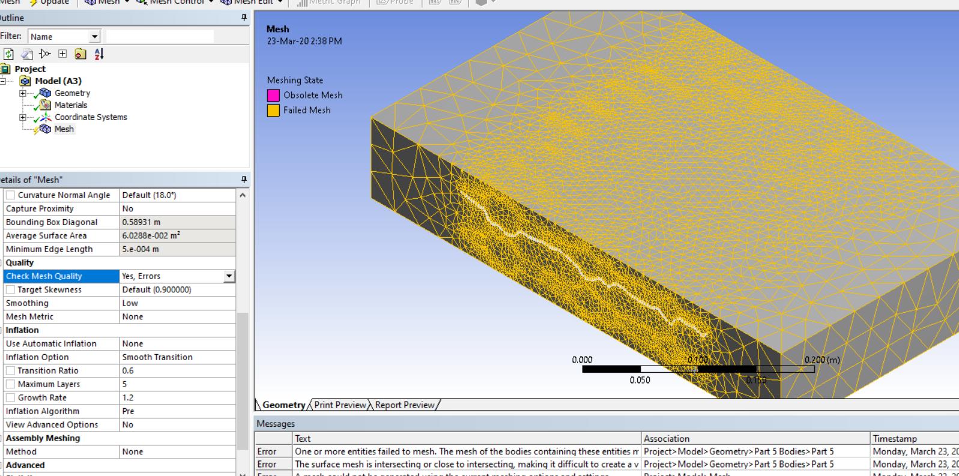Collapse the Model (A3) tree node
959x476 pixels.
pyautogui.click(x=3, y=81)
